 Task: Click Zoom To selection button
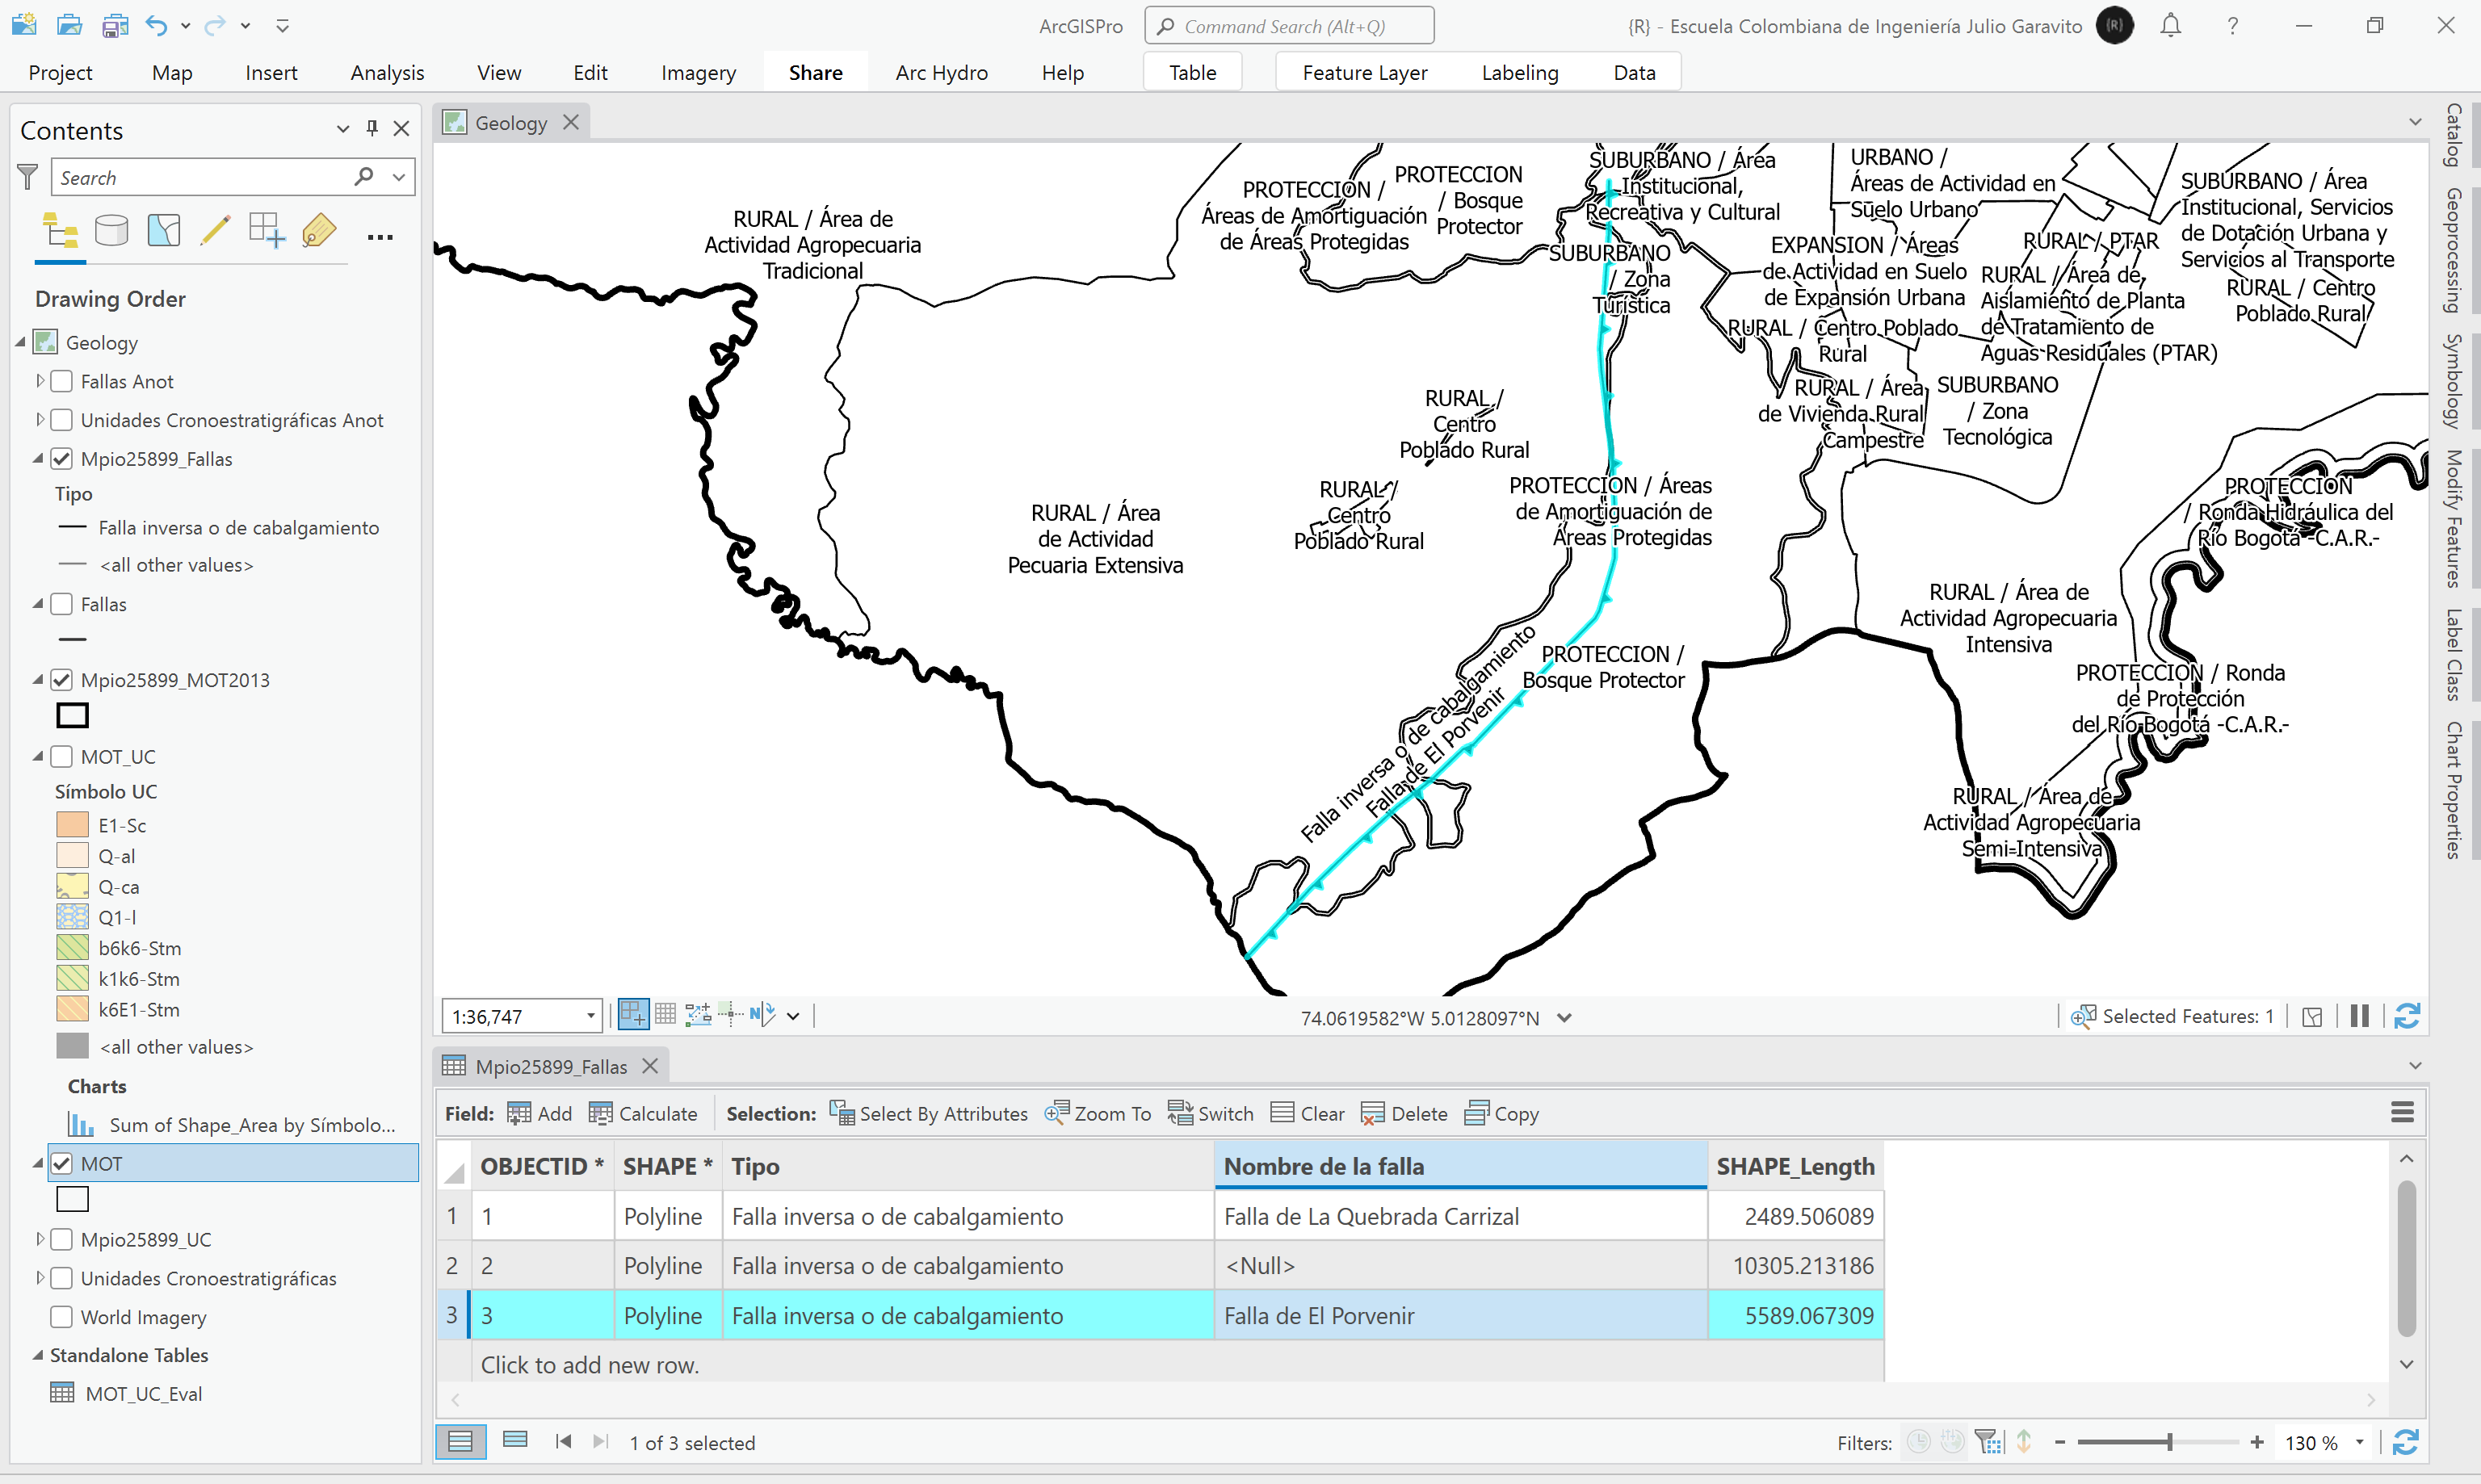[1097, 1113]
